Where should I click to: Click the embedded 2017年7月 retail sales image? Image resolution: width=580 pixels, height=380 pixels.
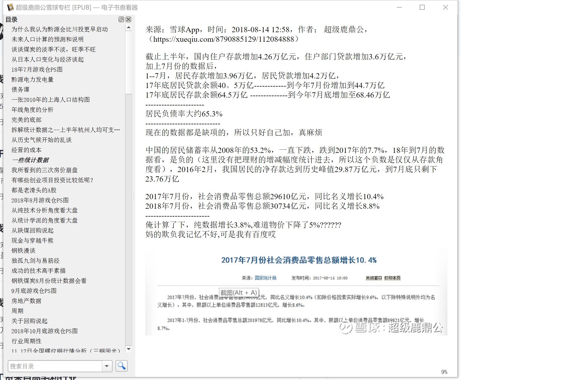pyautogui.click(x=296, y=291)
